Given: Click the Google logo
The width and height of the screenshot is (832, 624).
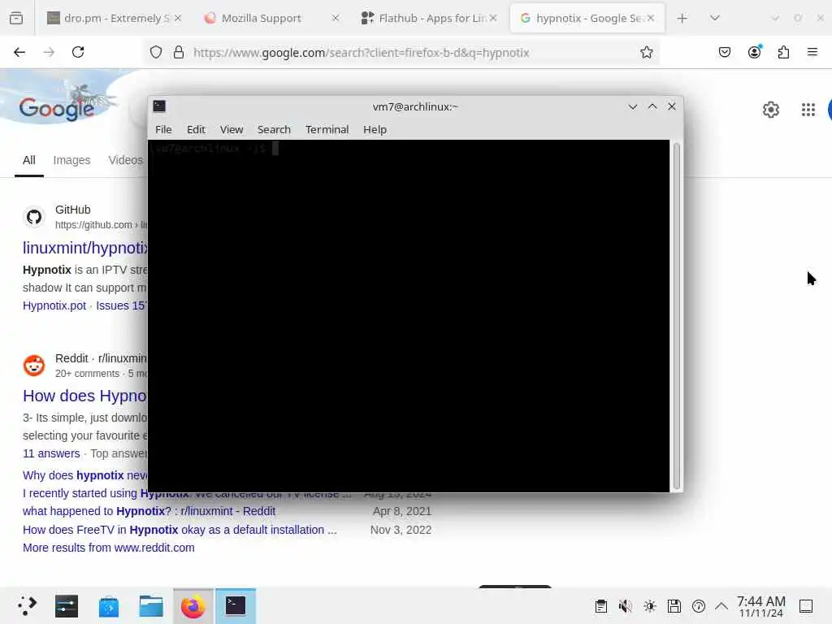Looking at the screenshot, I should [57, 108].
